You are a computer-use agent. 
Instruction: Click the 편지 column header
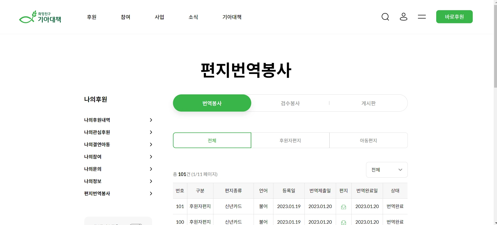click(344, 191)
